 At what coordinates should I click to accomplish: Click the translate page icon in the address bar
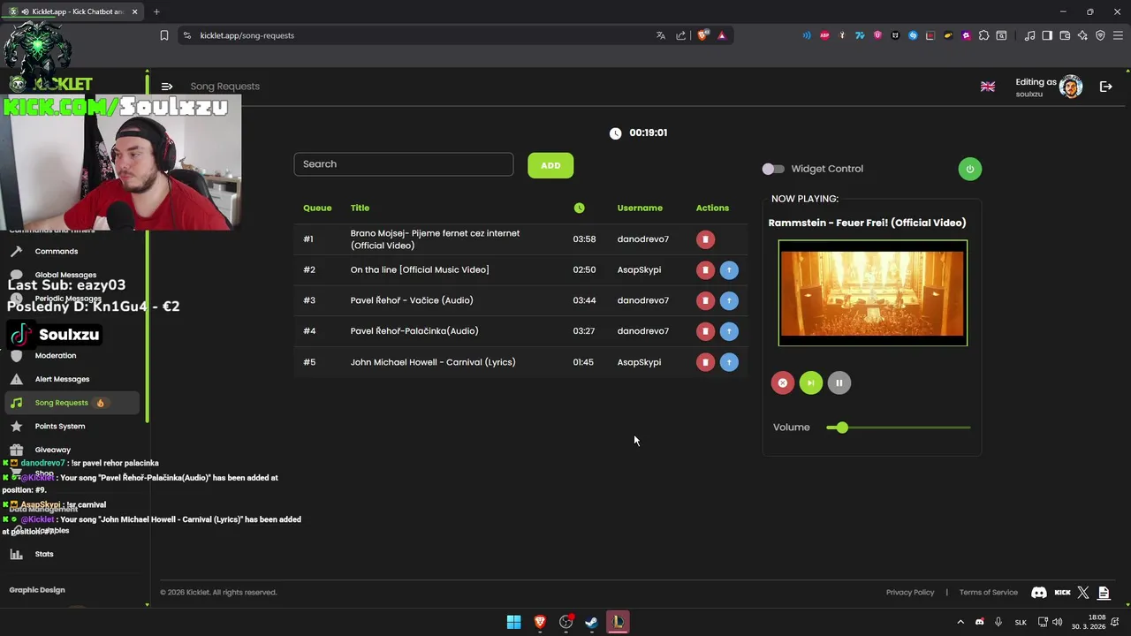point(660,35)
